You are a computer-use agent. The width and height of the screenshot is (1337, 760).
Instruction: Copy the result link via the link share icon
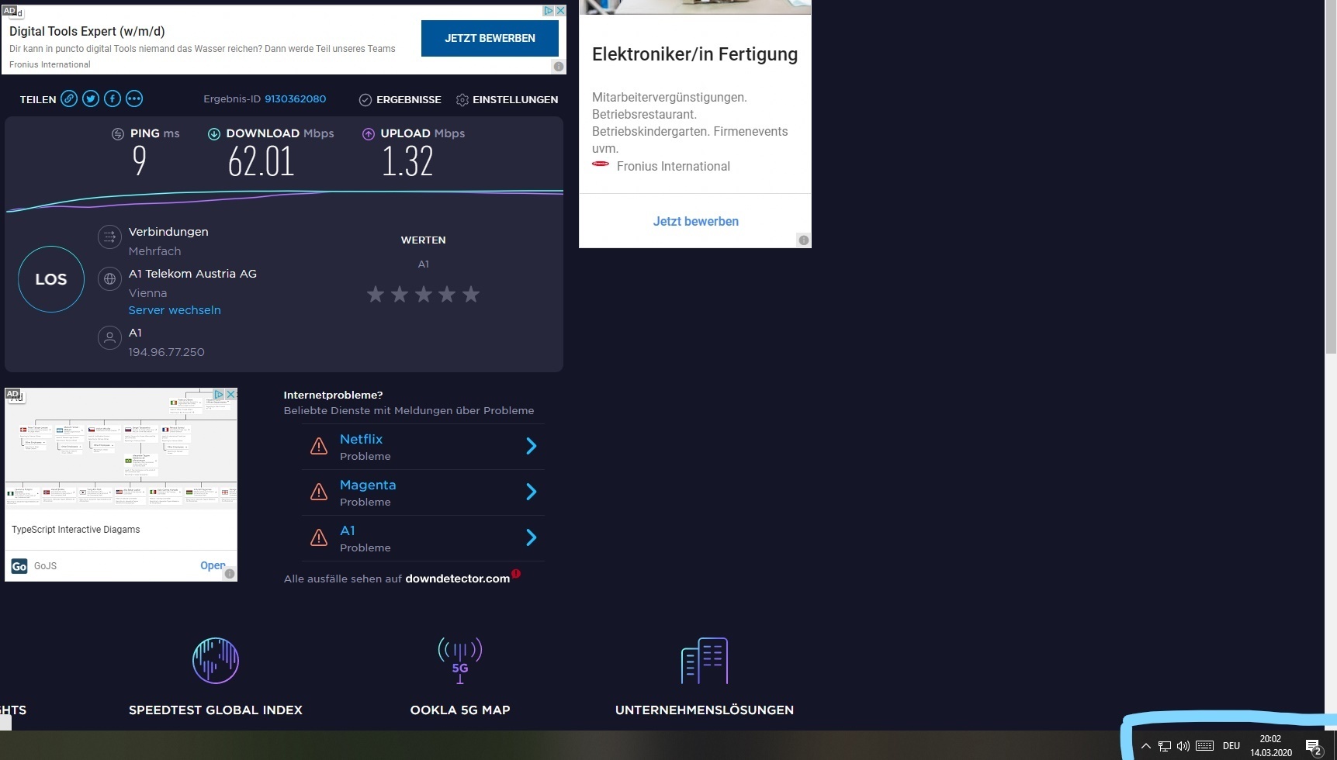coord(69,98)
